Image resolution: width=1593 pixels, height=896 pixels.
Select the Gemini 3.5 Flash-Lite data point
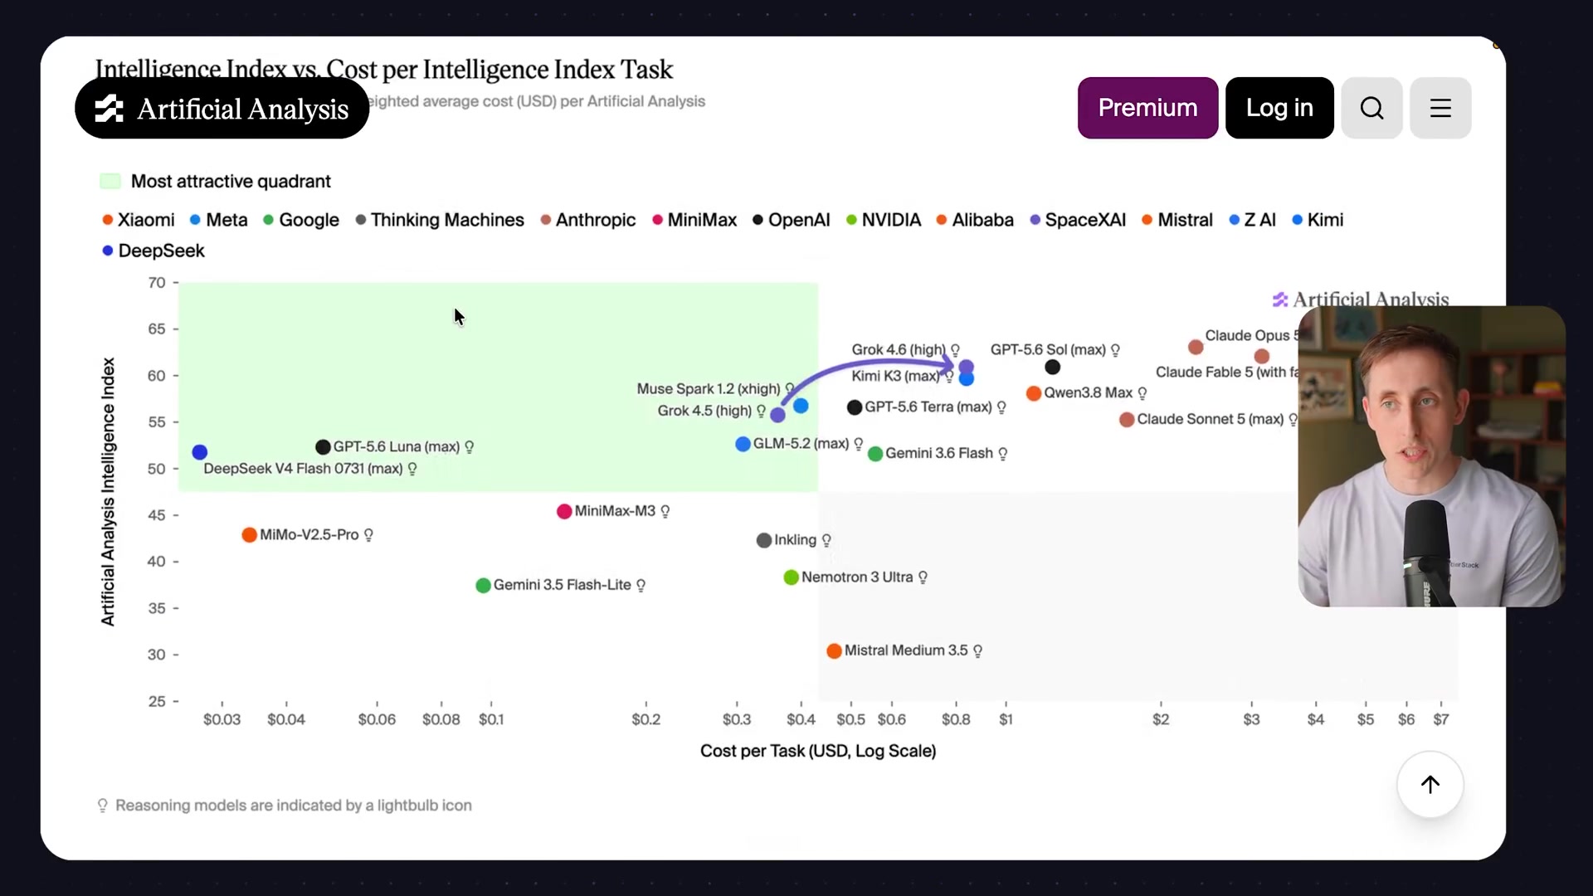point(483,586)
